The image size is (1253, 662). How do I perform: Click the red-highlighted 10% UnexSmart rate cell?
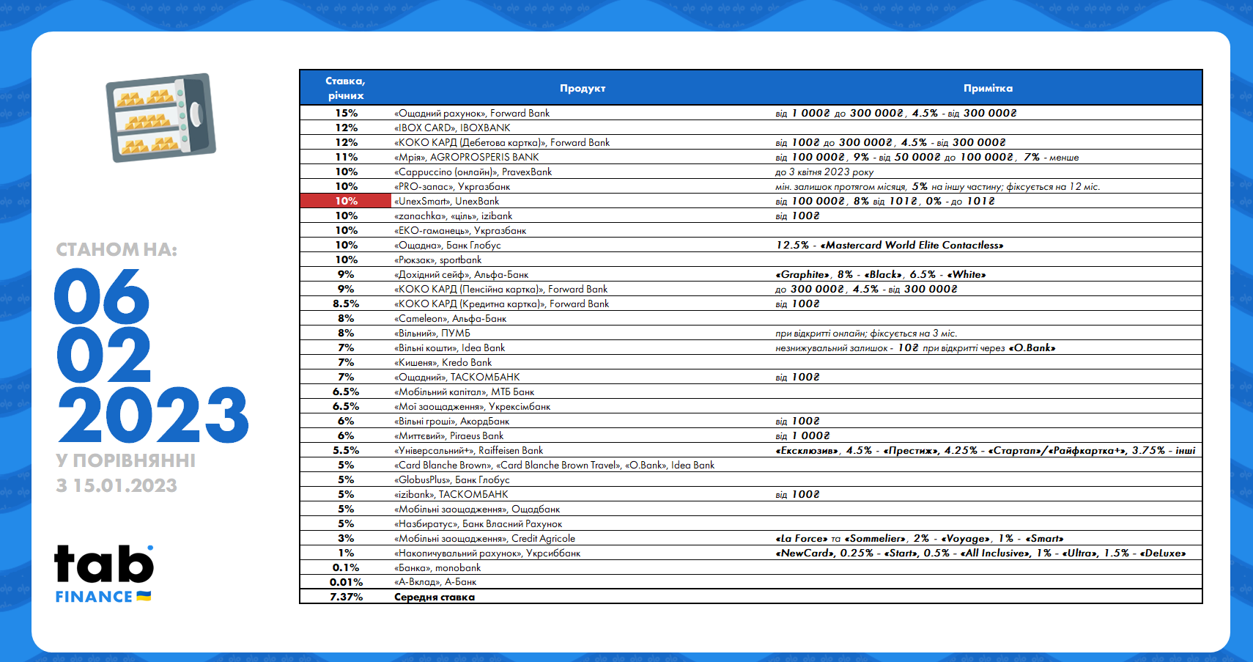pos(346,201)
